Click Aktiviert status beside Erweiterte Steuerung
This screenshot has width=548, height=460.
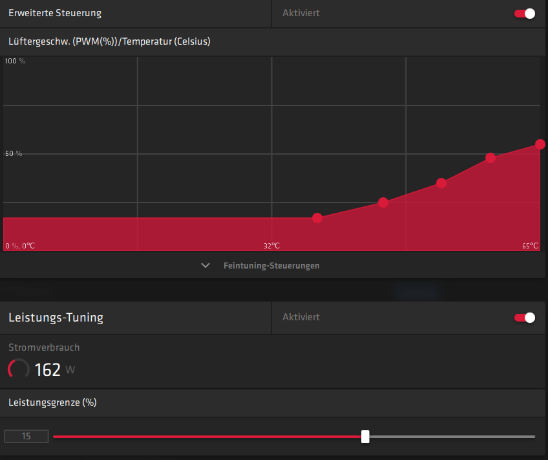point(301,13)
